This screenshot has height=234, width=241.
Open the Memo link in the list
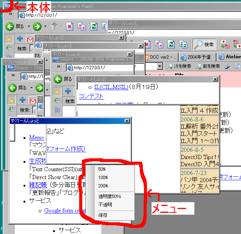click(36, 137)
